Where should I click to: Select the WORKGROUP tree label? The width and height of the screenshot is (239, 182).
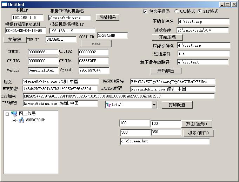coord(35,120)
